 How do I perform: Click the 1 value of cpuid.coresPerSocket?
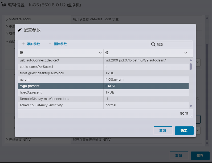106,67
